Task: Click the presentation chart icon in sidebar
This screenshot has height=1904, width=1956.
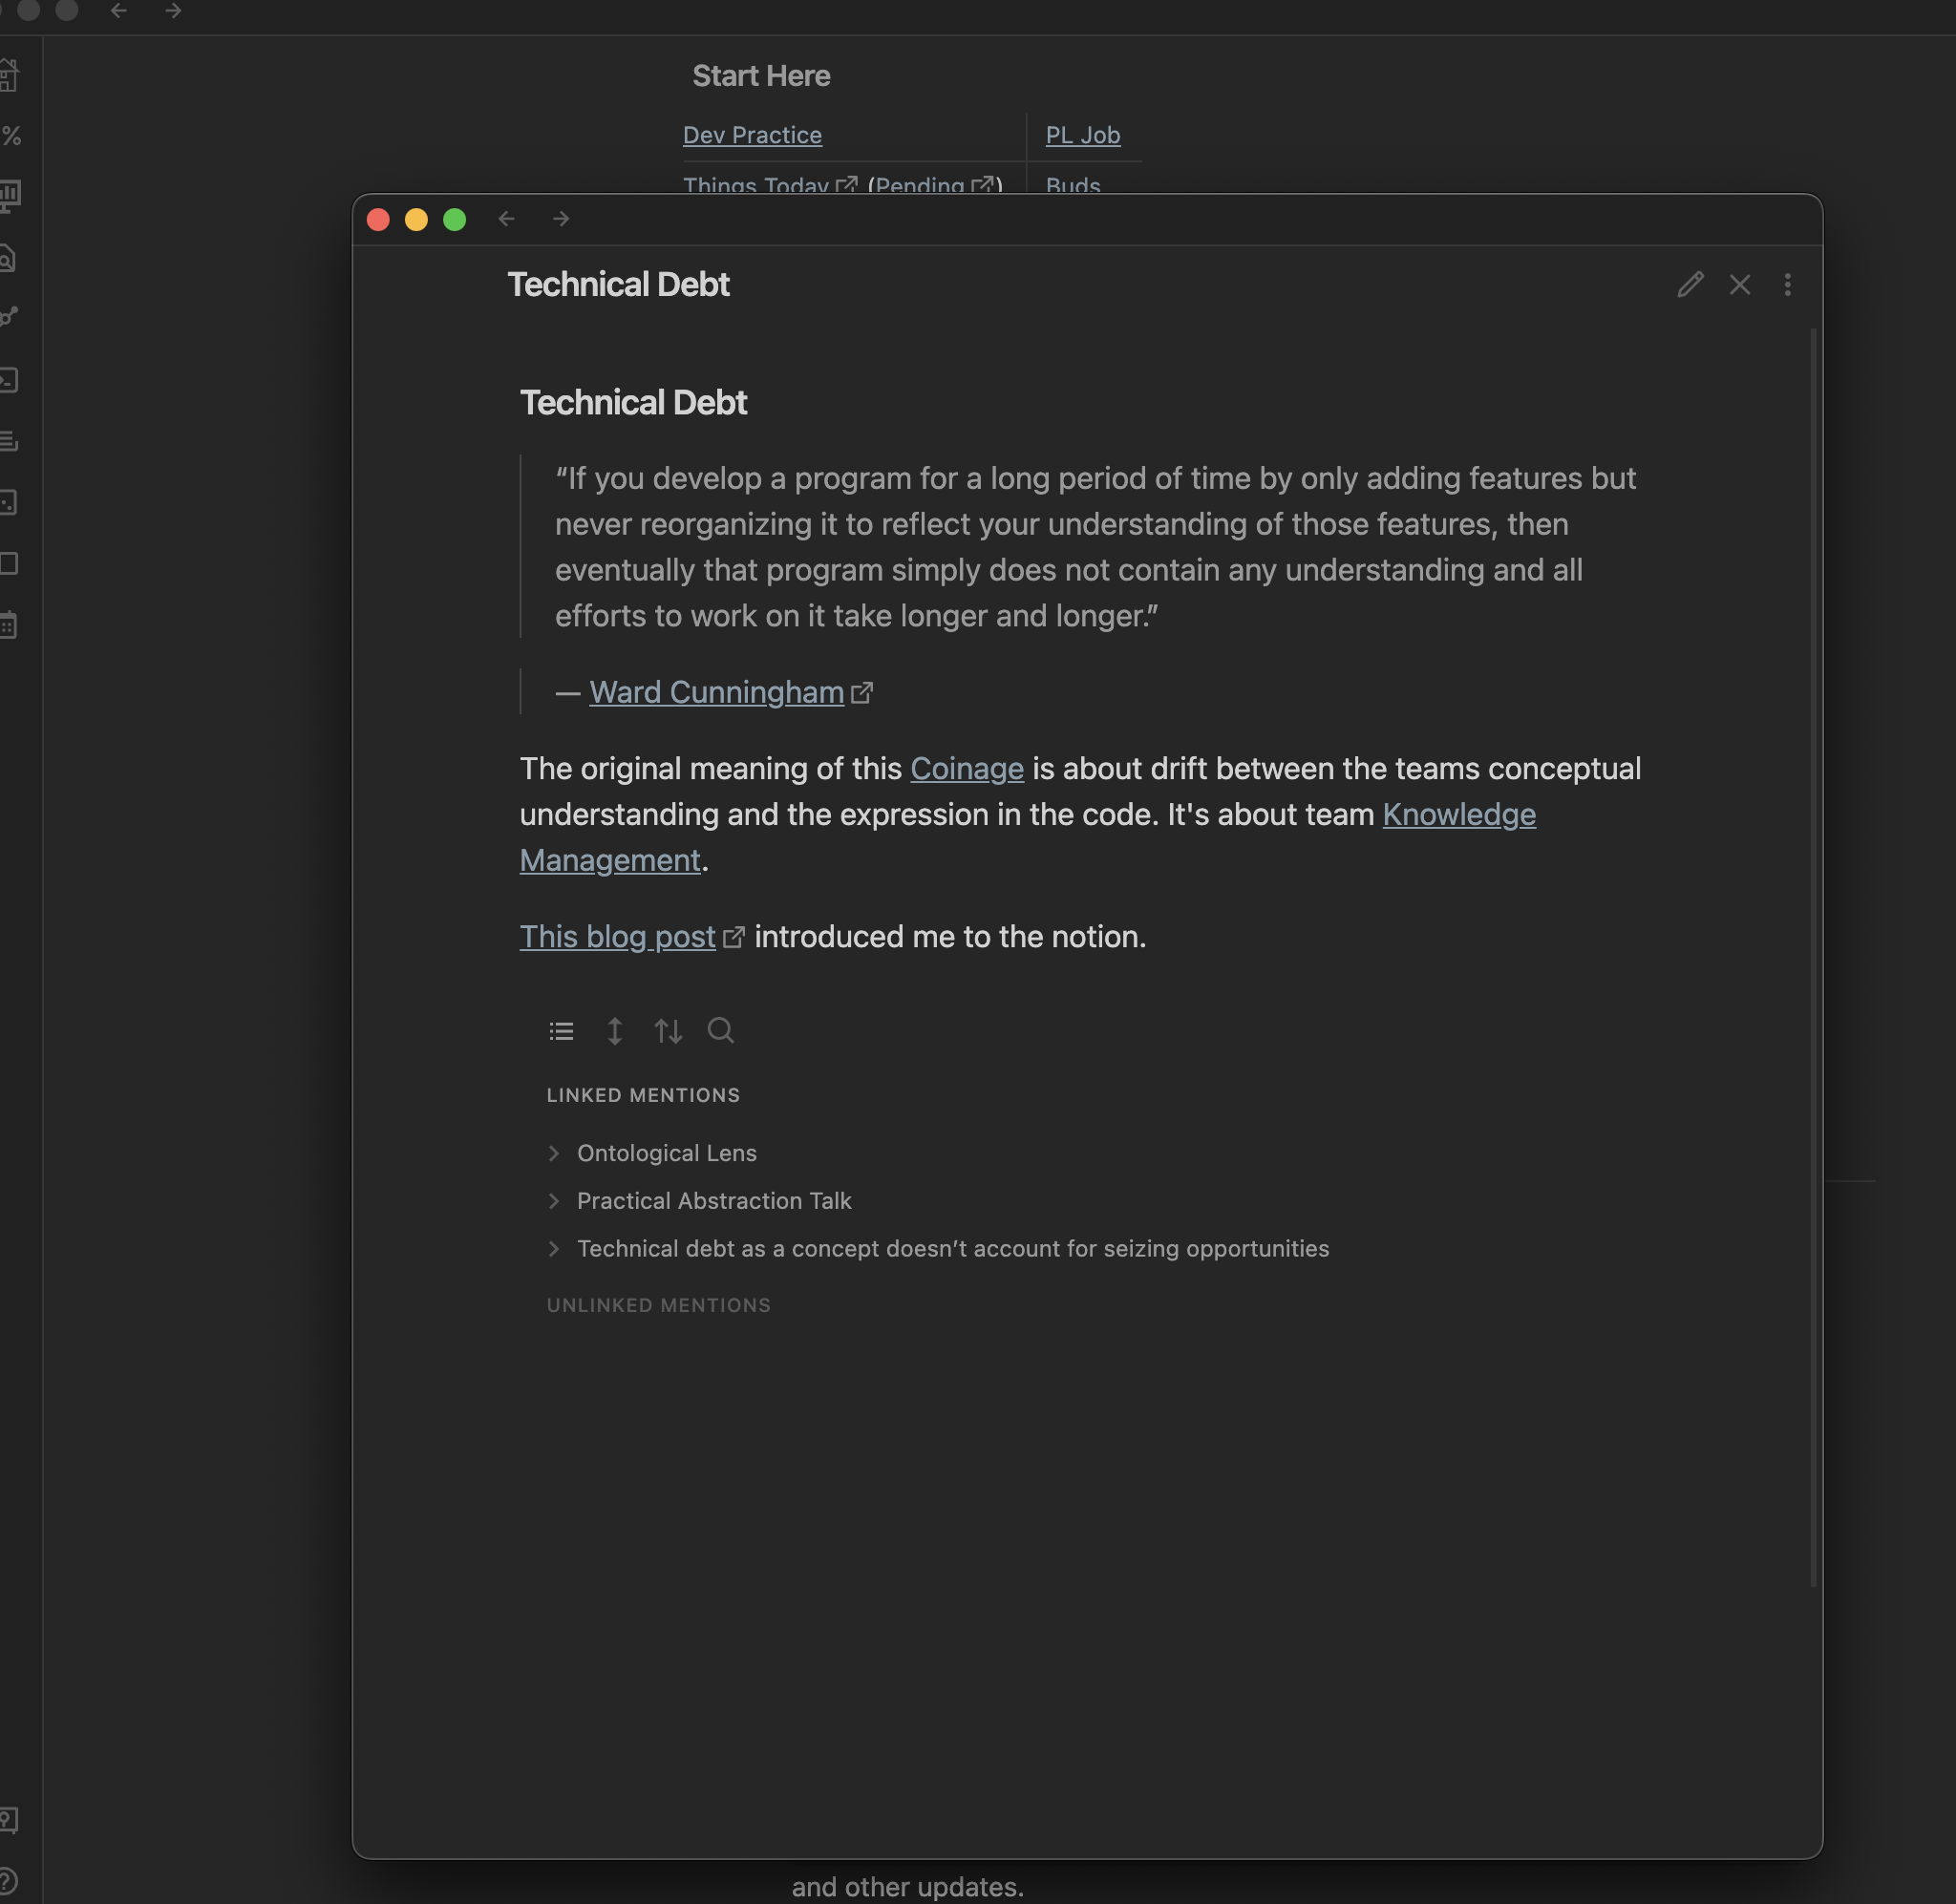Action: click(x=9, y=196)
